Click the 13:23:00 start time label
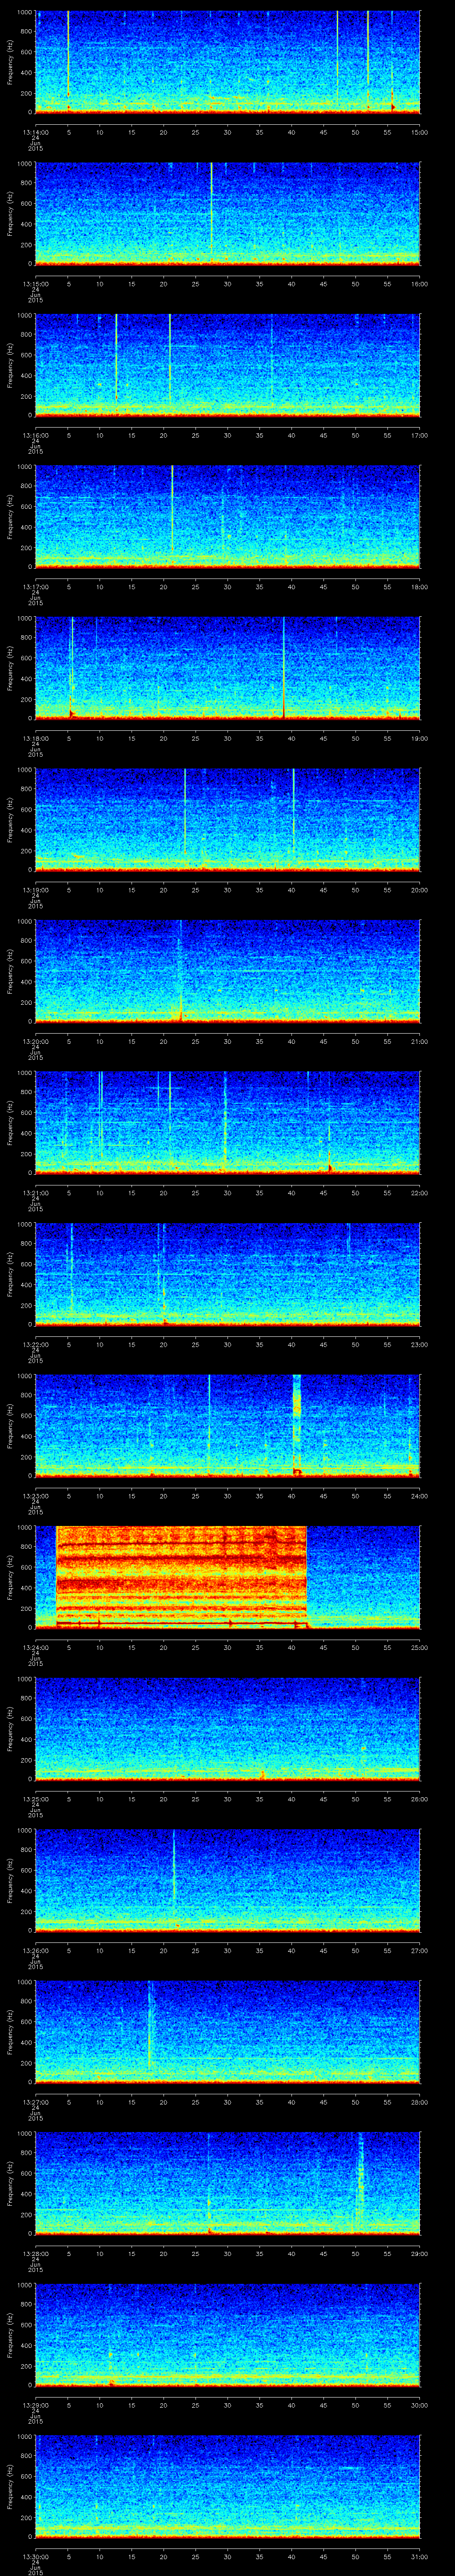455x2576 pixels. coord(35,1496)
